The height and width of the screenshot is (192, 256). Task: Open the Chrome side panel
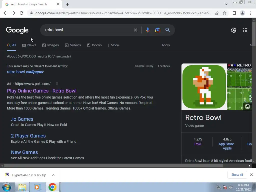click(x=234, y=13)
